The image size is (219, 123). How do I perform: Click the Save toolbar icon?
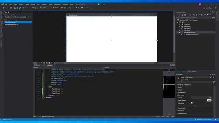(17, 8)
